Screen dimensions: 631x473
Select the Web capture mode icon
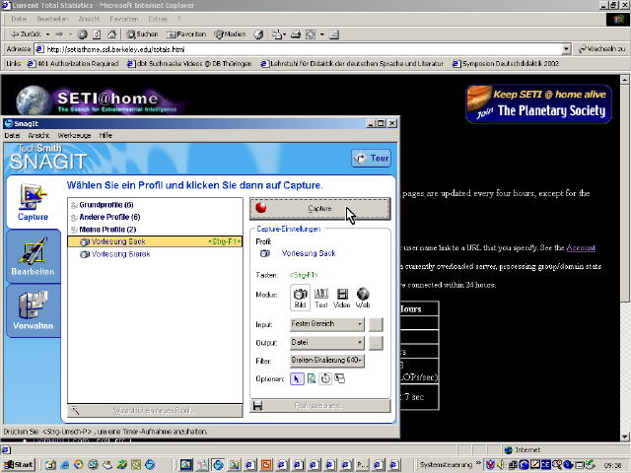[x=363, y=295]
